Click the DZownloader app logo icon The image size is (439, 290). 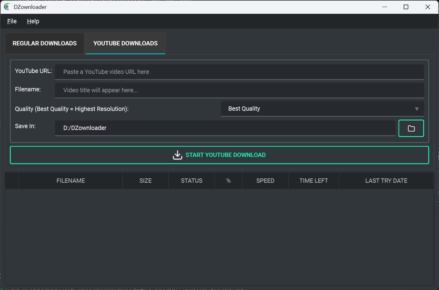(7, 7)
